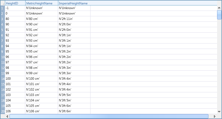Select the HeightID cell with value 90
The image size is (222, 119).
coord(15,24)
